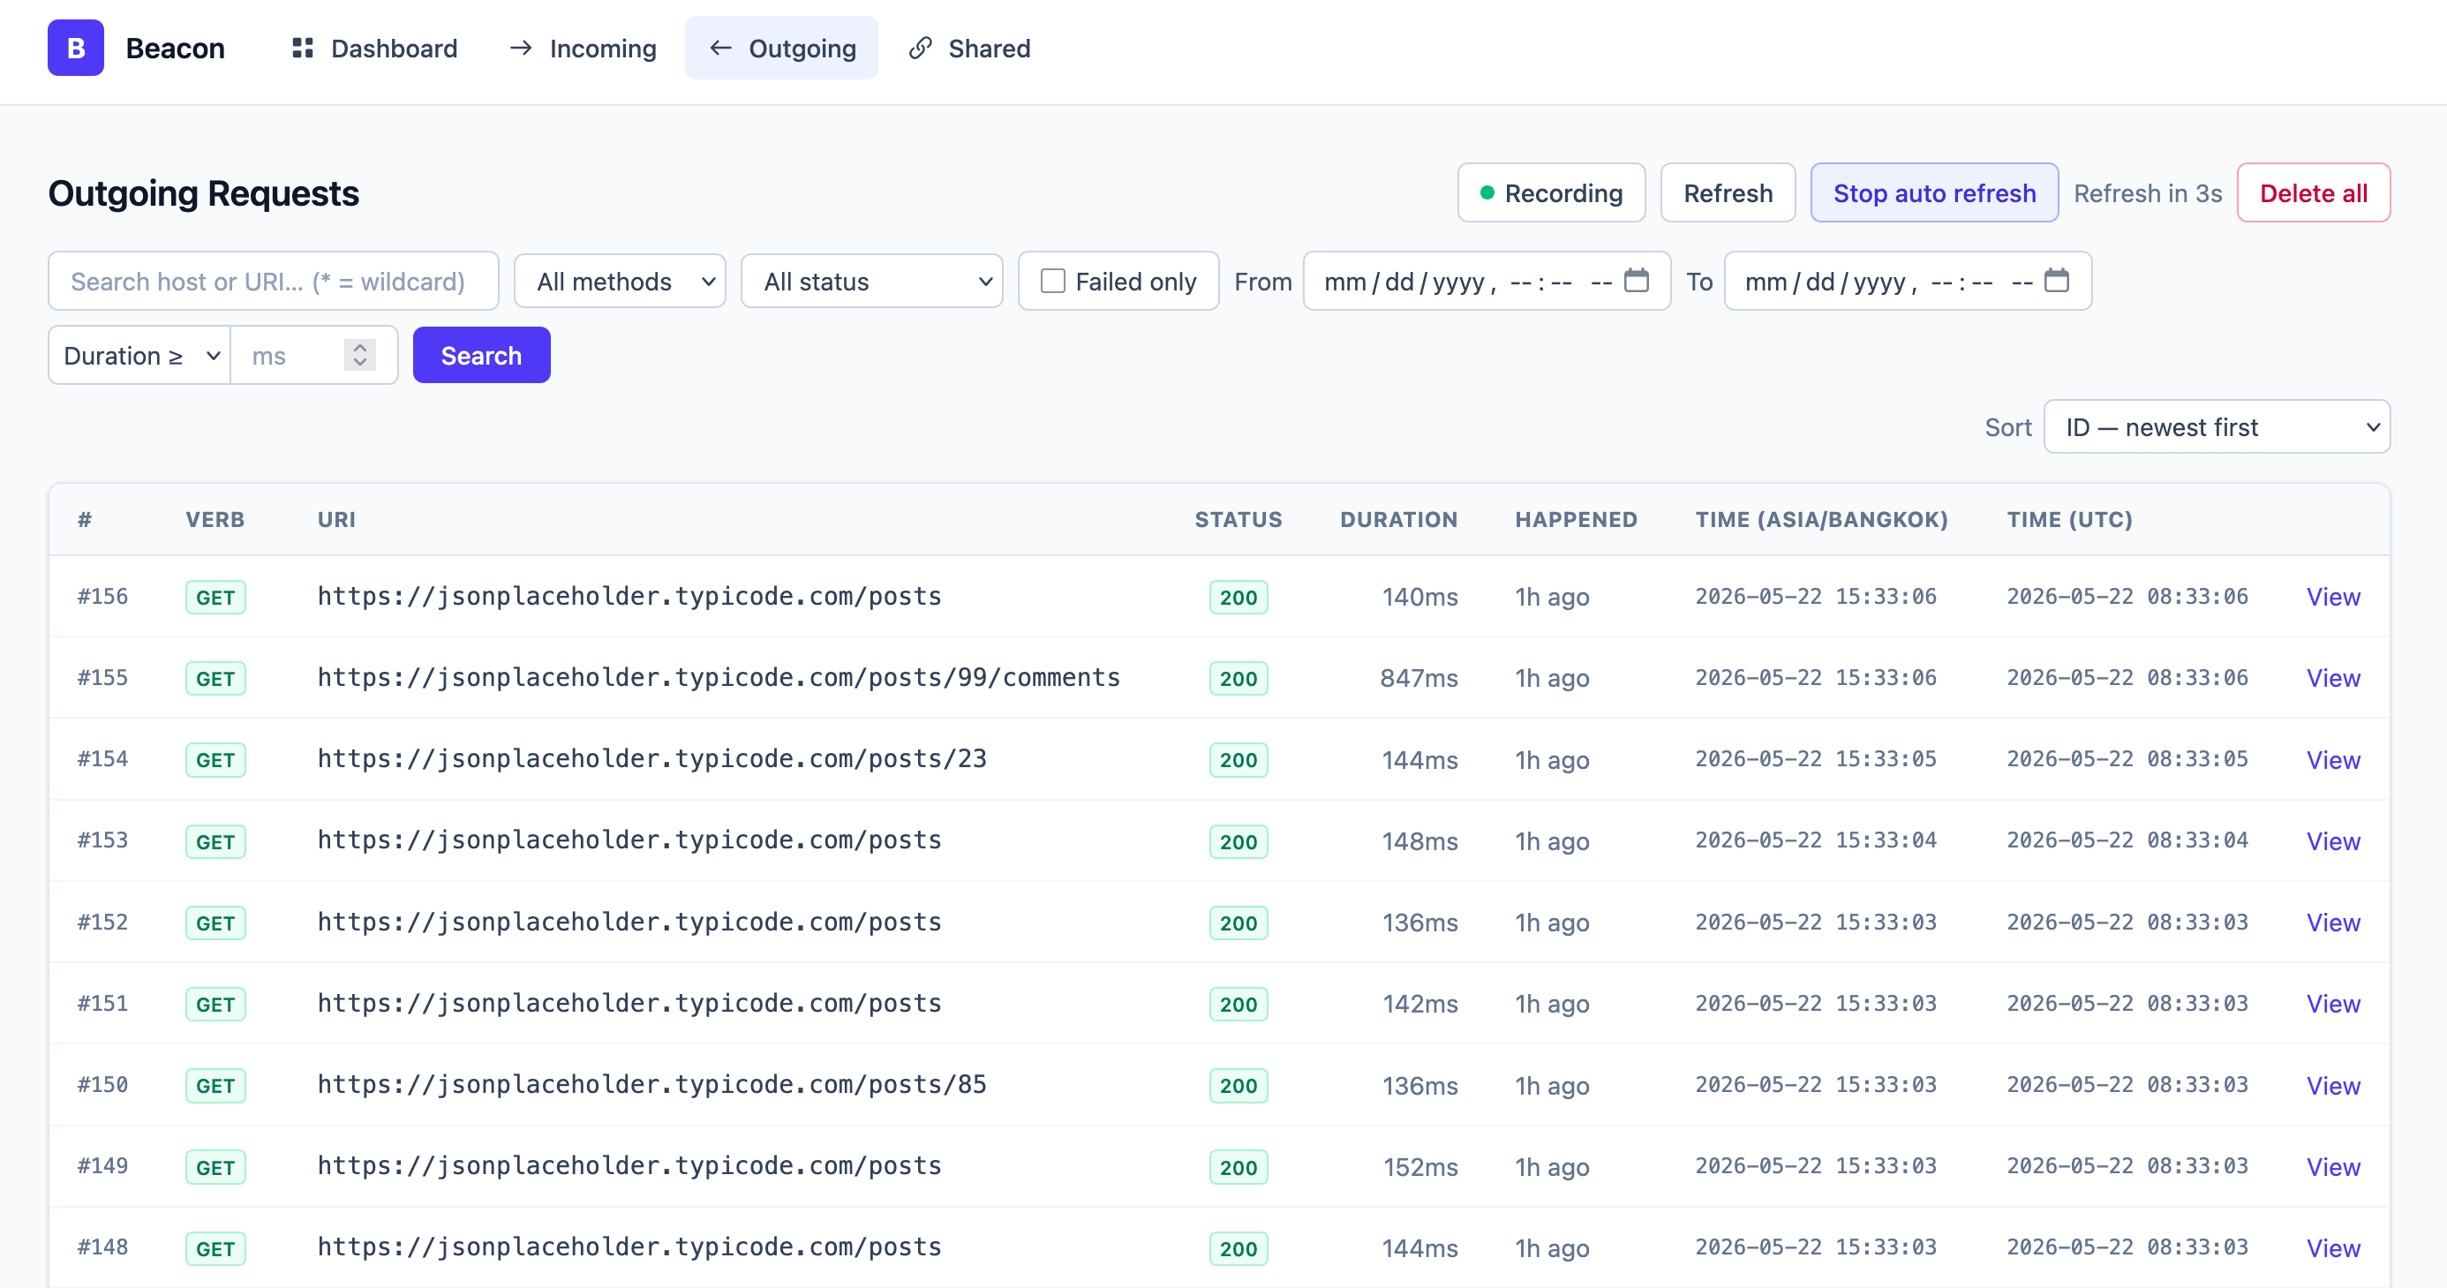Open the Dashboard tab
The height and width of the screenshot is (1288, 2447).
pyautogui.click(x=374, y=48)
